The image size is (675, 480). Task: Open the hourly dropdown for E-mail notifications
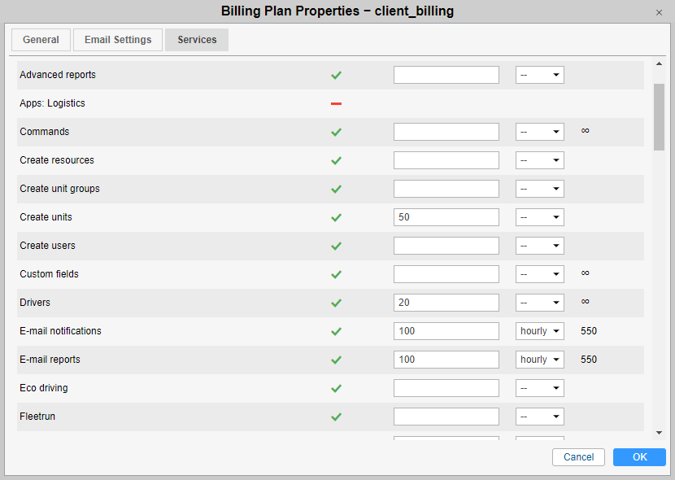tap(539, 331)
